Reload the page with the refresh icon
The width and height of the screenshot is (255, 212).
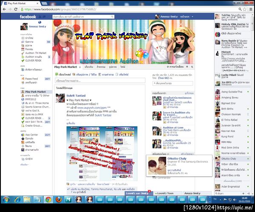pyautogui.click(x=16, y=9)
